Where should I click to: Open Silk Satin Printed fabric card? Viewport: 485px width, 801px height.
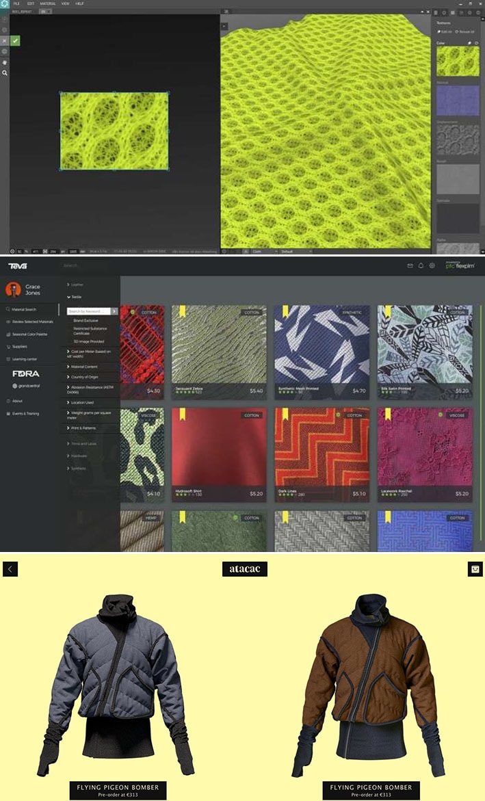click(425, 352)
